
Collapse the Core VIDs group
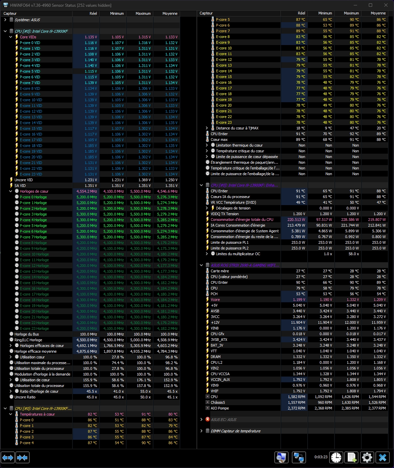[11, 37]
